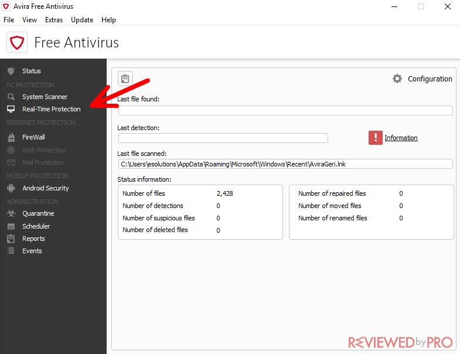
Task: Go to the Status page label
Action: pos(32,71)
